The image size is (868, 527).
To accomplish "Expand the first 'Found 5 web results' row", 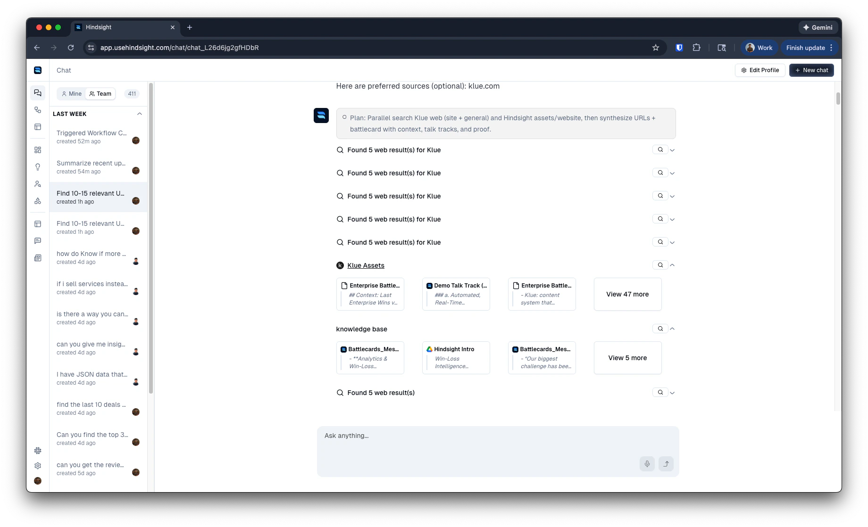I will 672,149.
